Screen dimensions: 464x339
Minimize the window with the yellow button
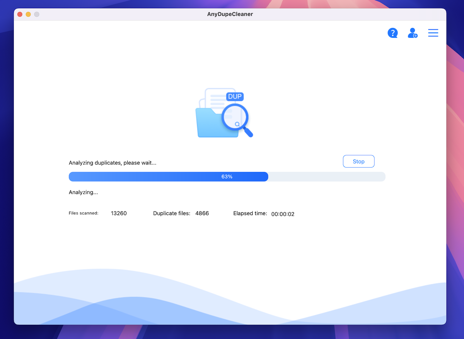coord(28,14)
